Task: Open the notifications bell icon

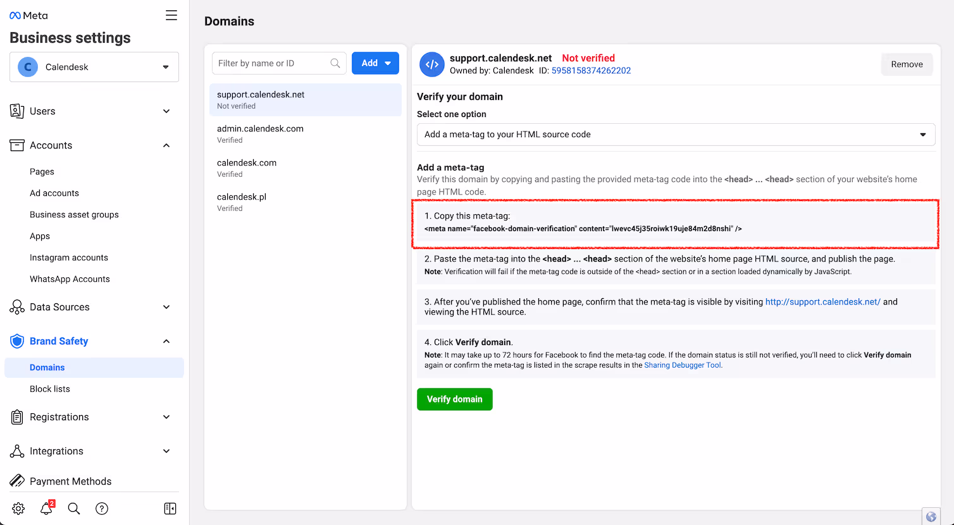Action: [46, 508]
